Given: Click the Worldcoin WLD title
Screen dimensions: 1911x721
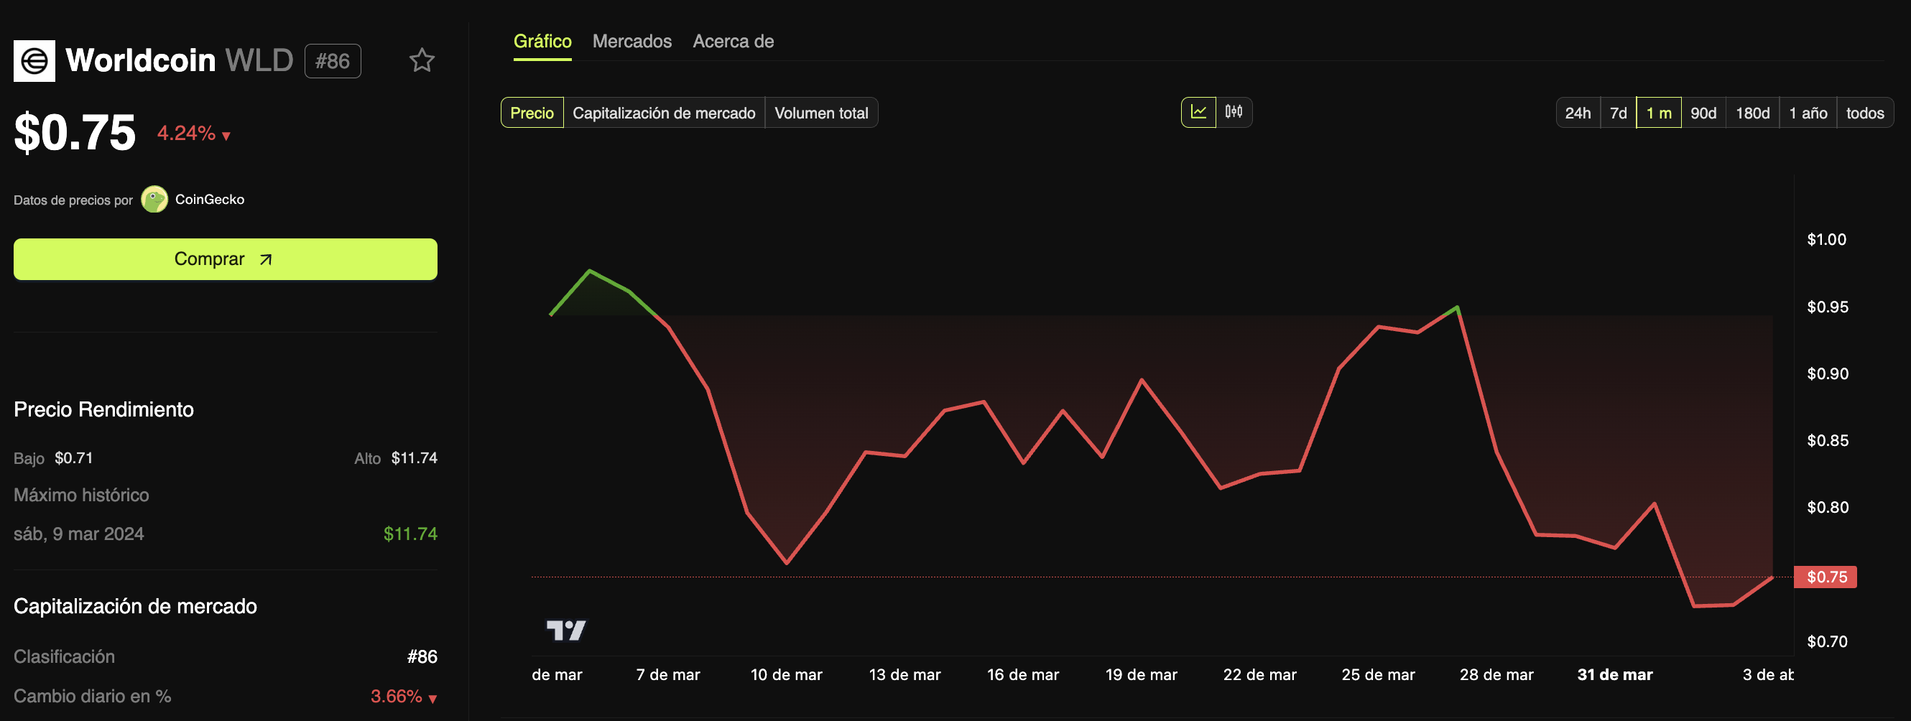Looking at the screenshot, I should 180,60.
